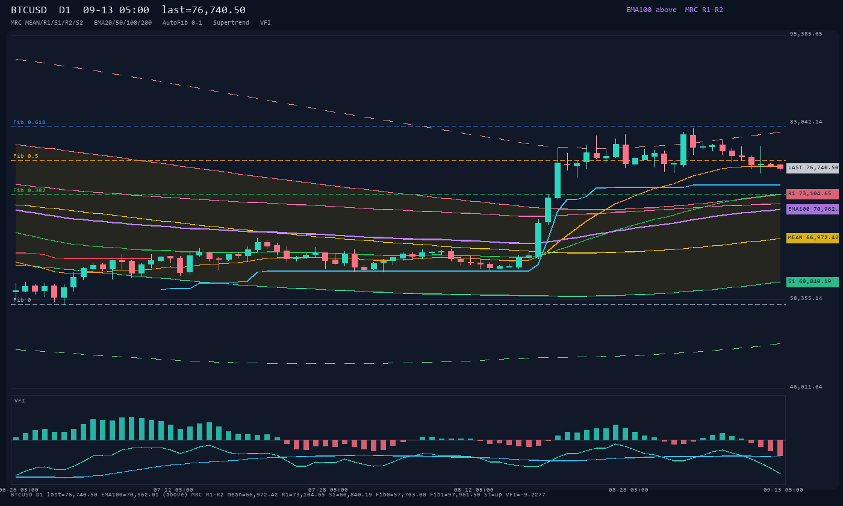This screenshot has height=506, width=843.
Task: Click the 07-12 05:00 date axis label
Action: click(x=173, y=490)
